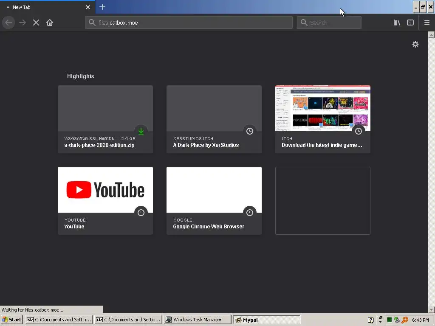Open a-dark-place-2020-edition.zip download highlight
The image size is (435, 326).
tap(105, 119)
